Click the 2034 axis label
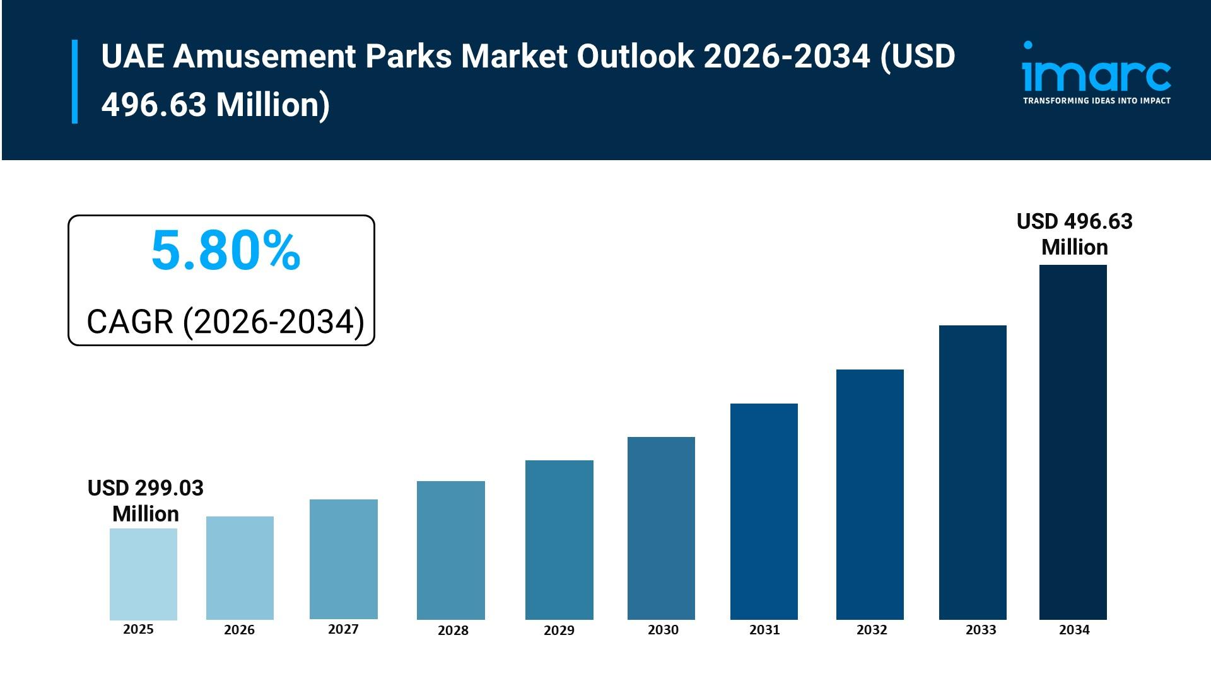 [1074, 629]
